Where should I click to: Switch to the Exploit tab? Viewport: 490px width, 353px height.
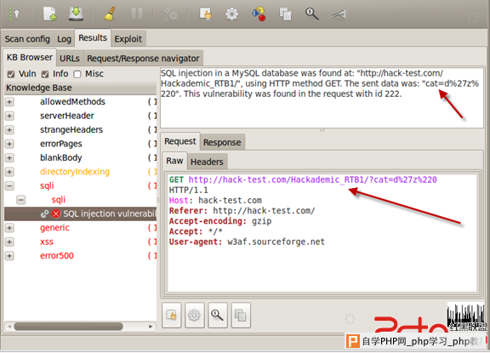coord(128,39)
